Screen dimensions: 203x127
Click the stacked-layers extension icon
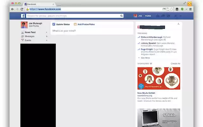tap(177, 9)
